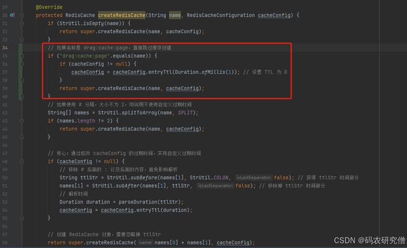Click the drag:cache:page comment on line 34

pyautogui.click(x=110, y=48)
